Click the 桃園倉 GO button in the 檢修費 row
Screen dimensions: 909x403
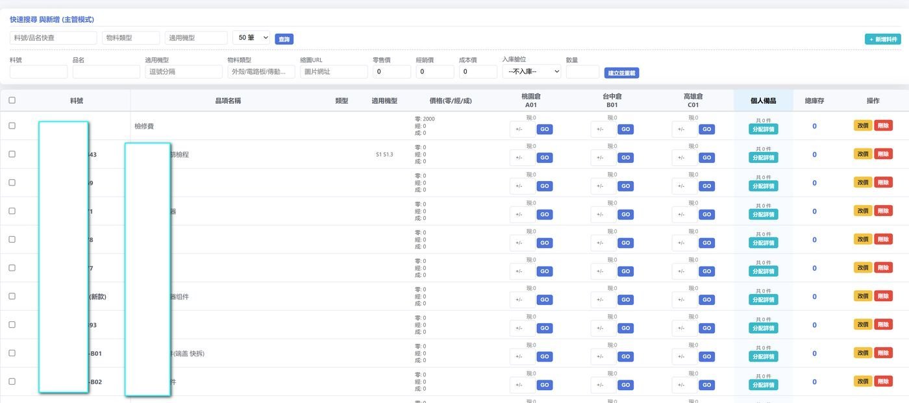click(544, 129)
